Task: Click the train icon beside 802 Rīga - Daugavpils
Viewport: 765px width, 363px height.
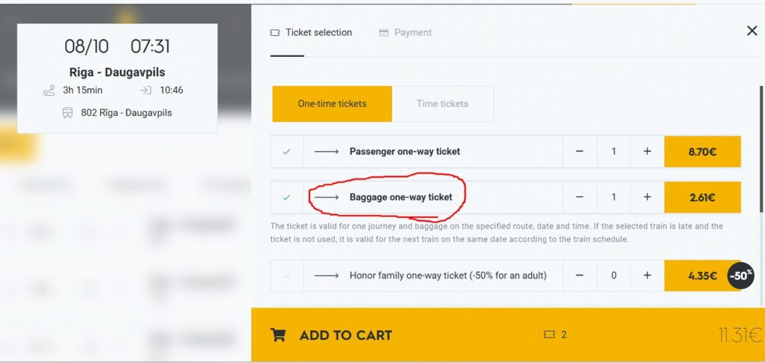Action: coord(68,113)
